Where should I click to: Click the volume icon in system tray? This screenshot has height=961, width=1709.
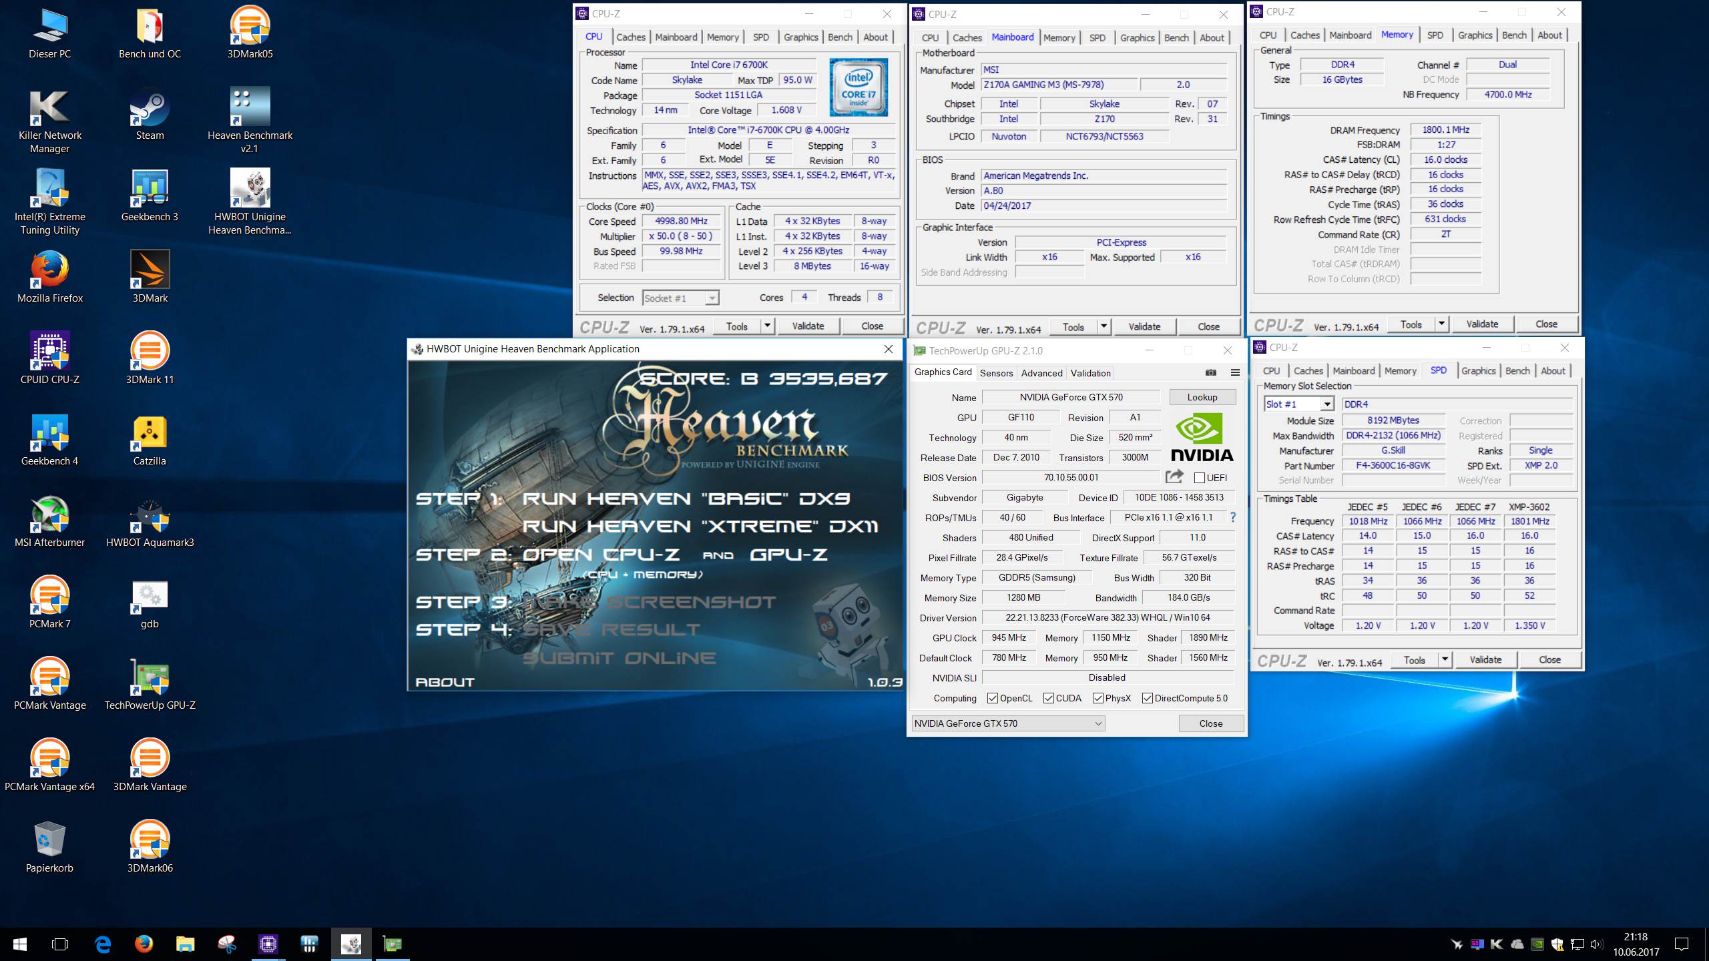point(1597,944)
